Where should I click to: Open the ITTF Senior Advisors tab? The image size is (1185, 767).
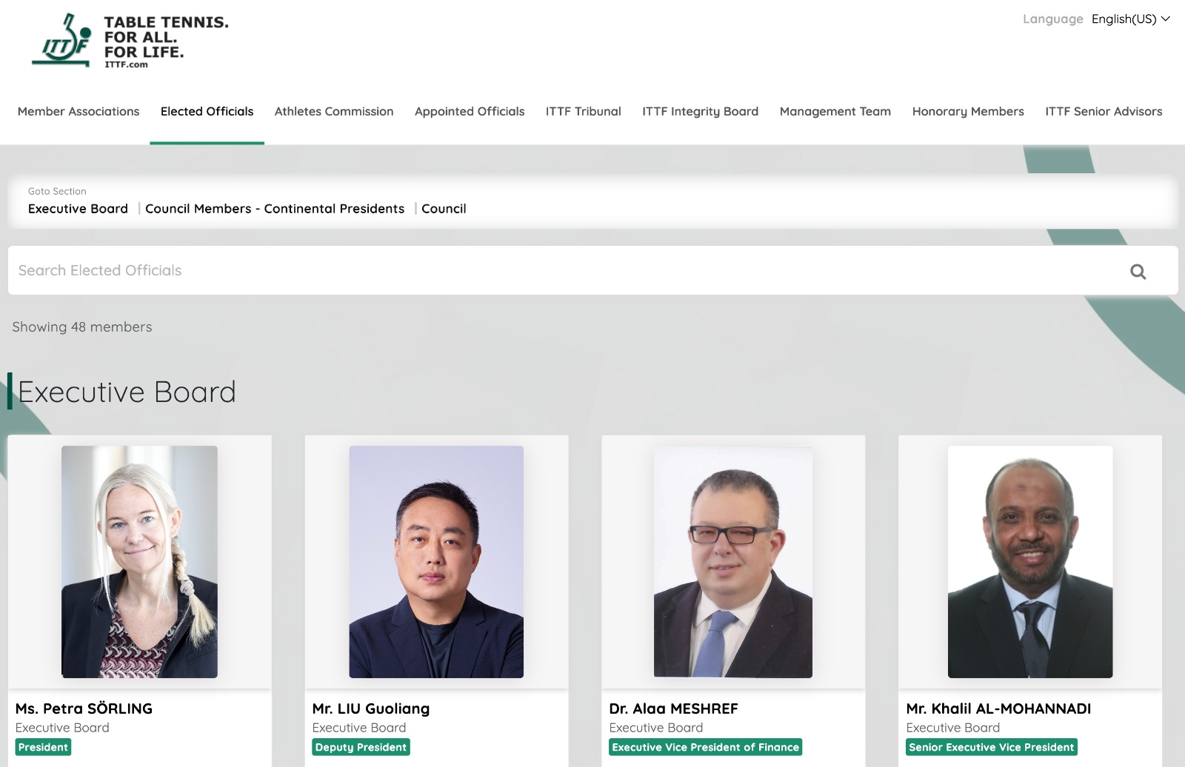[1104, 111]
